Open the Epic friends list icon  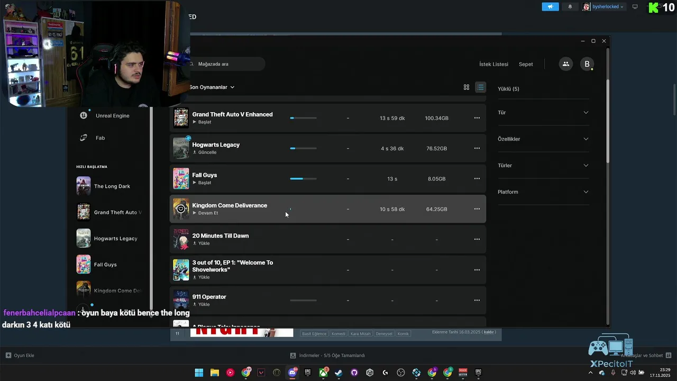click(x=566, y=64)
